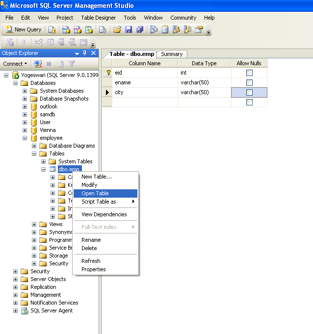Click the Stop icon in Object Explorer toolbar

(x=49, y=64)
